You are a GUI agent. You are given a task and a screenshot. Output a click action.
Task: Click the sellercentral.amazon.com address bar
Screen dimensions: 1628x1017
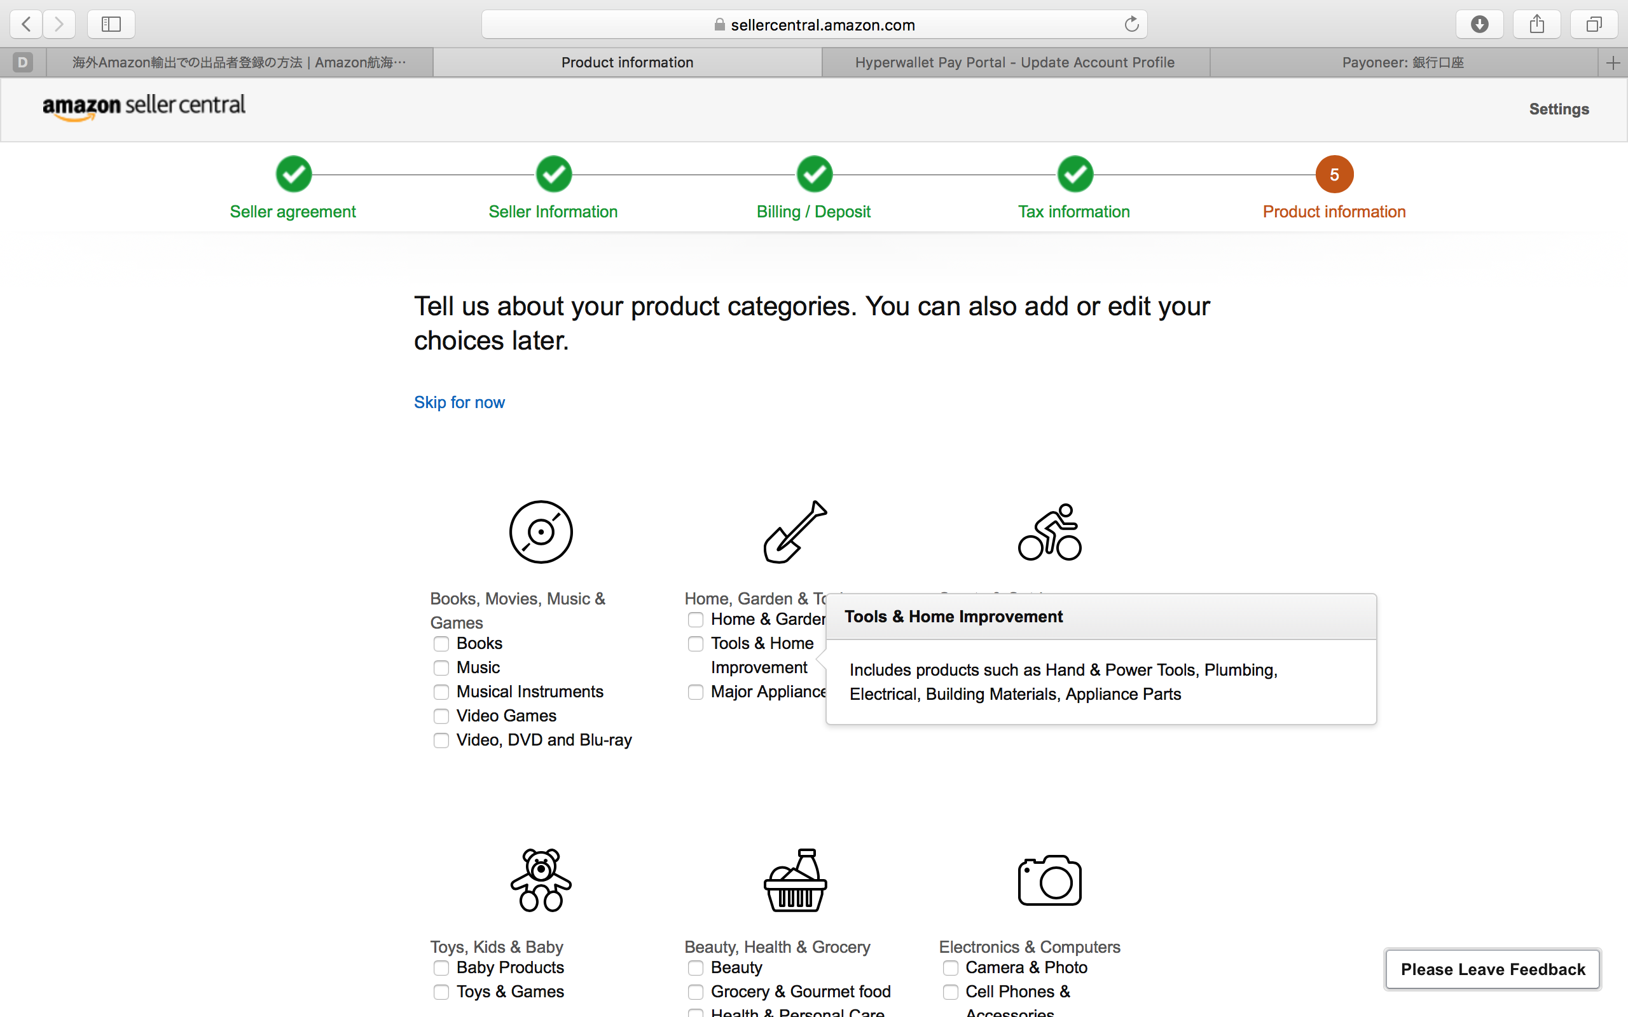click(x=814, y=25)
